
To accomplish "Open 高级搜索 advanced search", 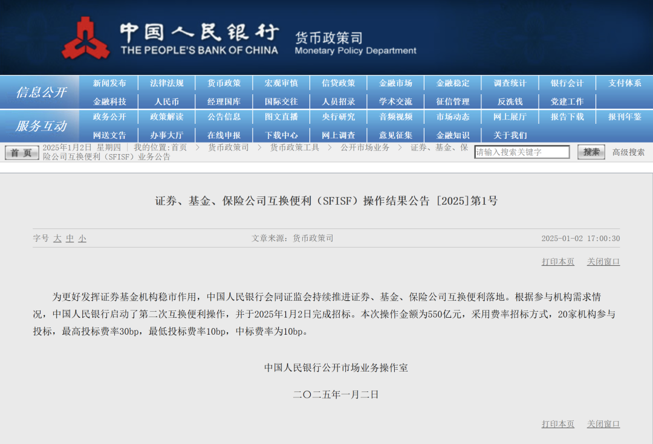I will click(x=628, y=152).
